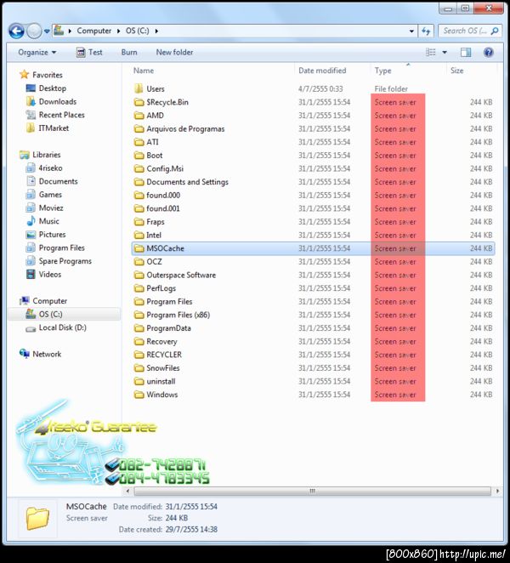Sort by the Size column header
510x563 pixels.
(x=457, y=71)
